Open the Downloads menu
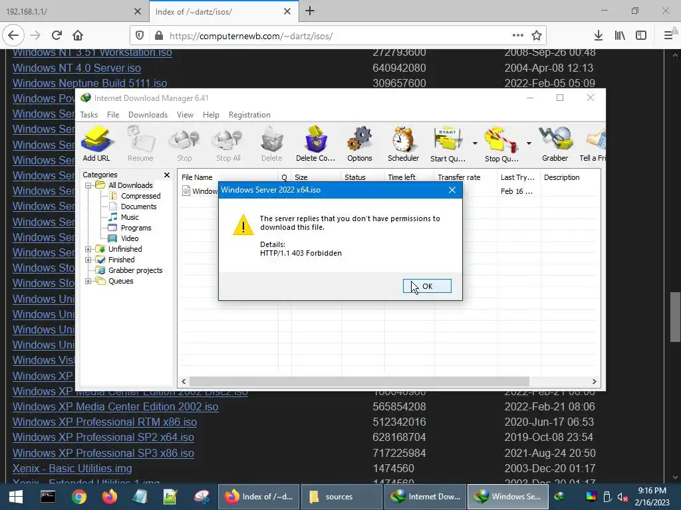Screen dimensions: 681x510 coord(148,114)
